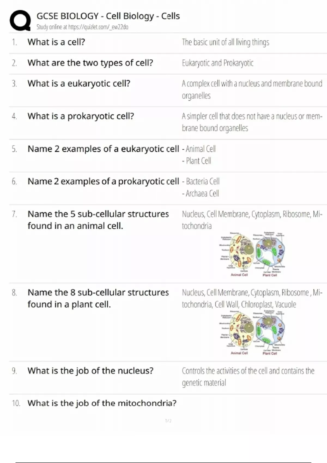
Task: Click 'Name 2 examples of a prokaryotic cell'
Action: 103,181
